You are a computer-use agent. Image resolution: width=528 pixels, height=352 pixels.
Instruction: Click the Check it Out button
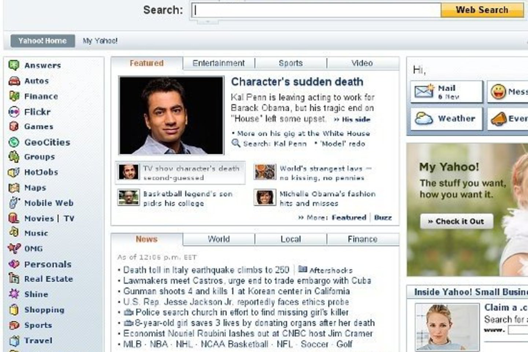(x=456, y=221)
